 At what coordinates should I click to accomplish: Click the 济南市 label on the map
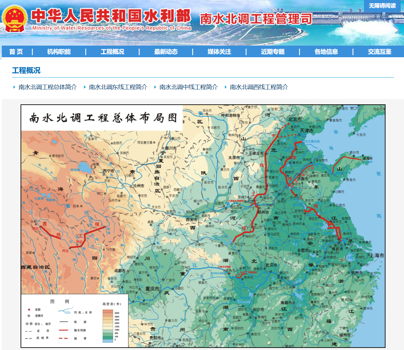[x=303, y=179]
